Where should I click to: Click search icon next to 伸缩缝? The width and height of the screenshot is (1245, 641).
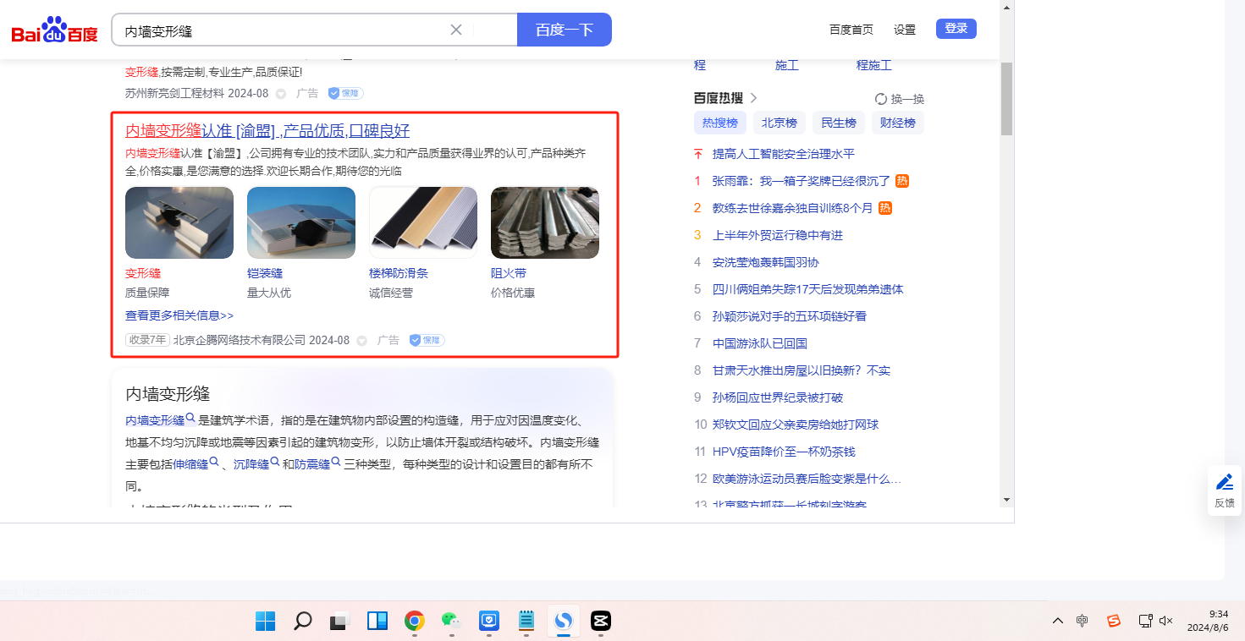[214, 463]
